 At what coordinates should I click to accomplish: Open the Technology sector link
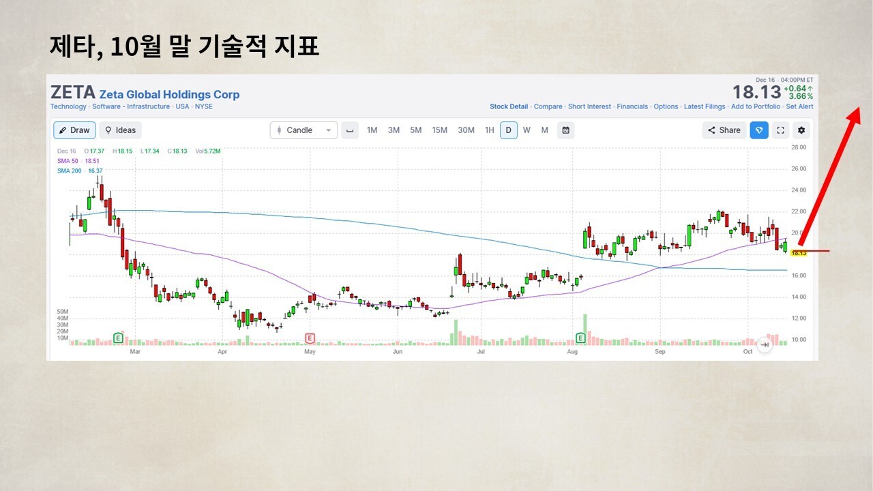click(x=68, y=106)
